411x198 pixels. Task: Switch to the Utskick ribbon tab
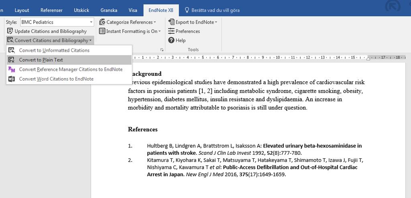point(81,10)
